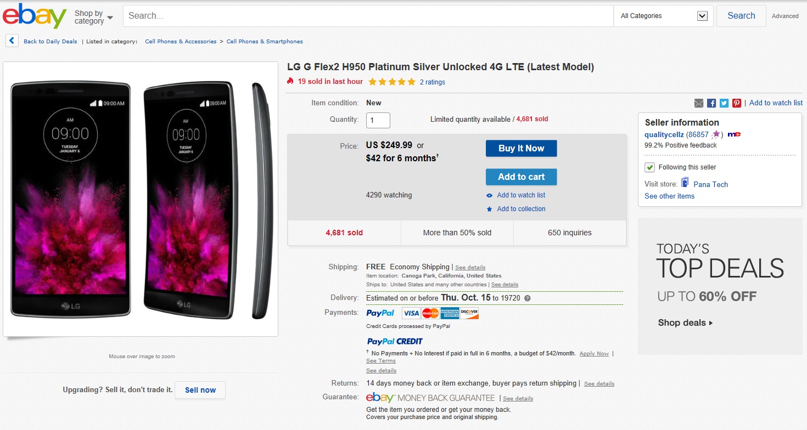Click the LG G Flex2 product image

(x=141, y=199)
